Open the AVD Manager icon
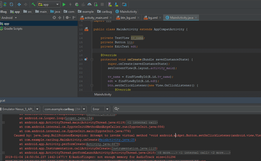The image size is (261, 161). coord(110,5)
